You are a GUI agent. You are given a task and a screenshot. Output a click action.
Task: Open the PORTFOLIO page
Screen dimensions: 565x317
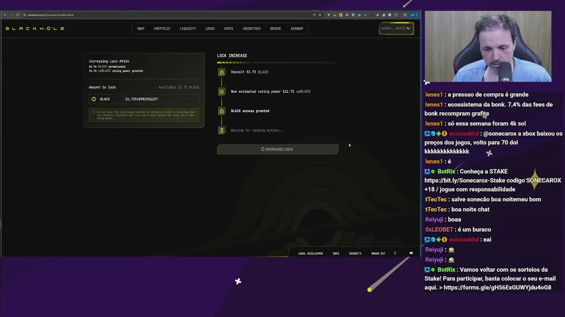pos(162,29)
